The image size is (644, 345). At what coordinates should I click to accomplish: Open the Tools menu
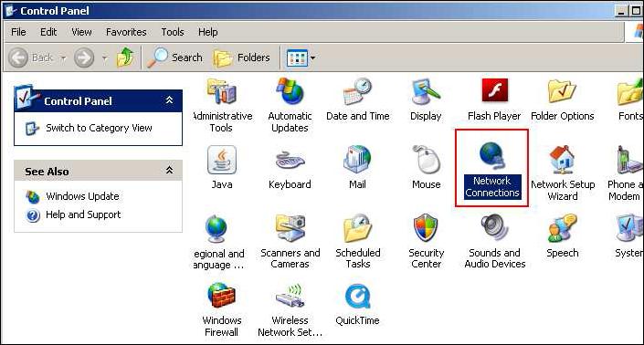coord(172,32)
